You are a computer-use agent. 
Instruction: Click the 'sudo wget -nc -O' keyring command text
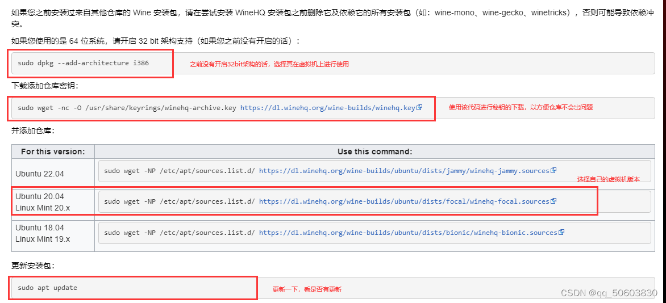point(127,108)
